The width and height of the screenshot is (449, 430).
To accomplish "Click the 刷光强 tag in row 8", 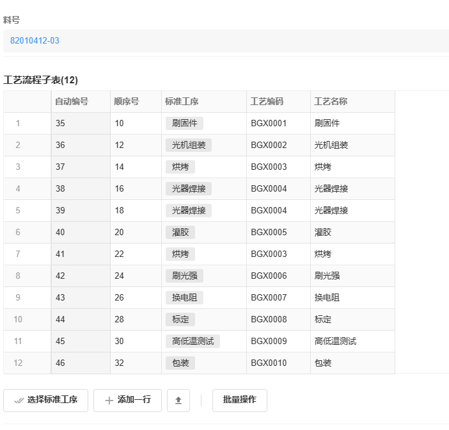I will 185,276.
